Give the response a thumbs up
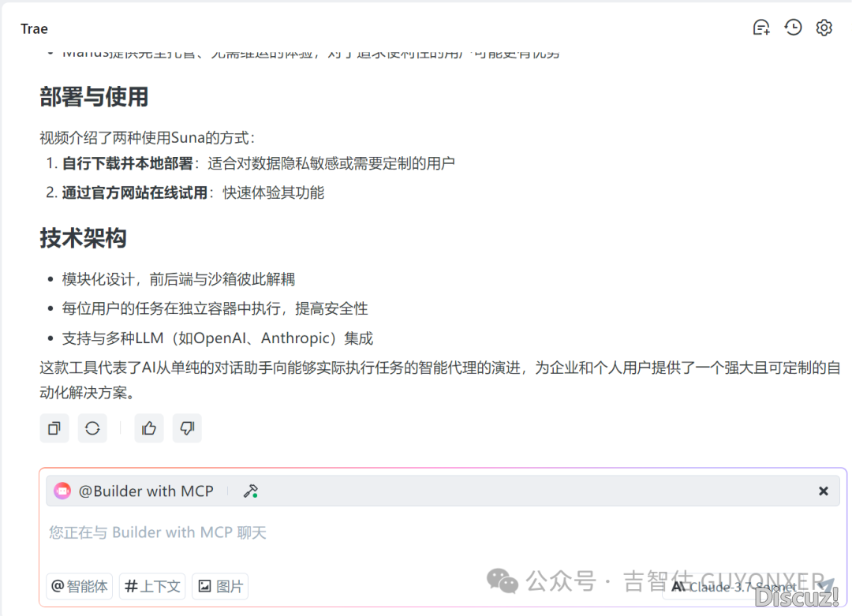This screenshot has width=852, height=616. point(149,428)
